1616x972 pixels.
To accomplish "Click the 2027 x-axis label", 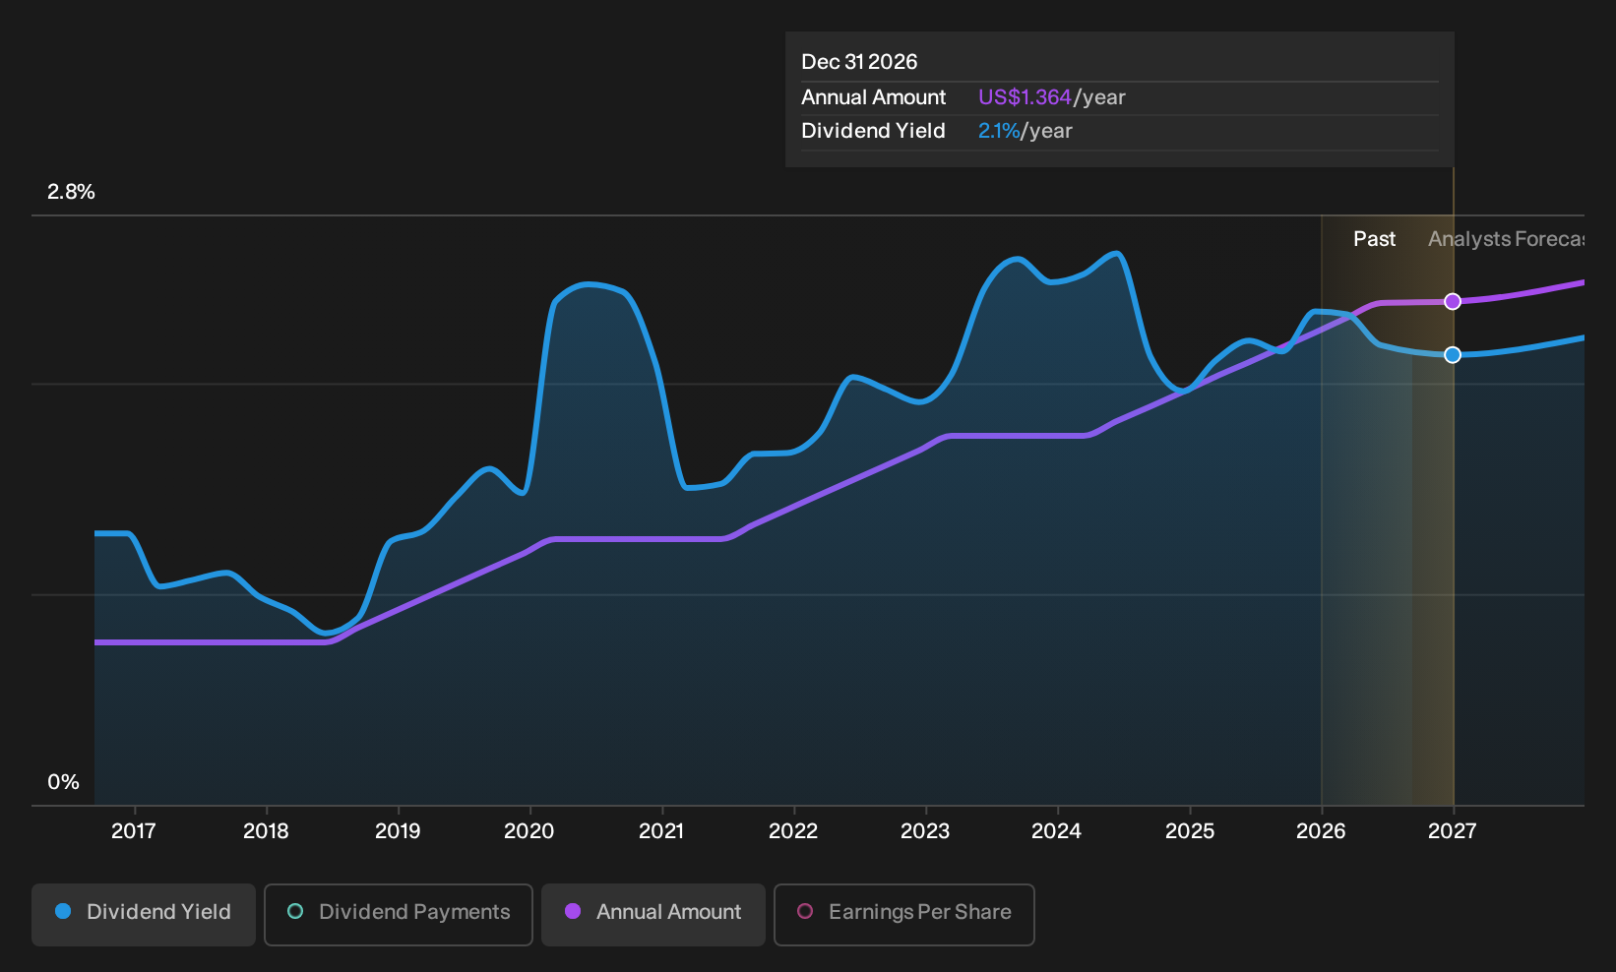I will point(1453,831).
